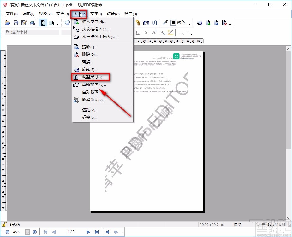The width and height of the screenshot is (292, 237).
Task: Click the zoom out minus button
Action: coord(8,232)
